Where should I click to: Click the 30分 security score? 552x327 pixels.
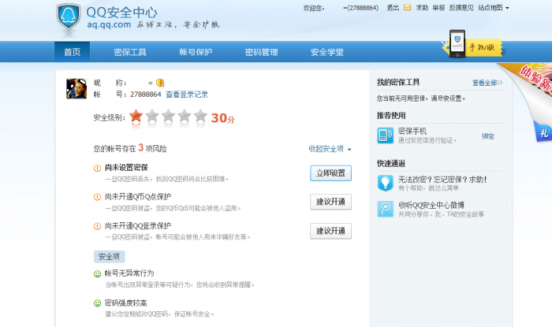pos(222,118)
